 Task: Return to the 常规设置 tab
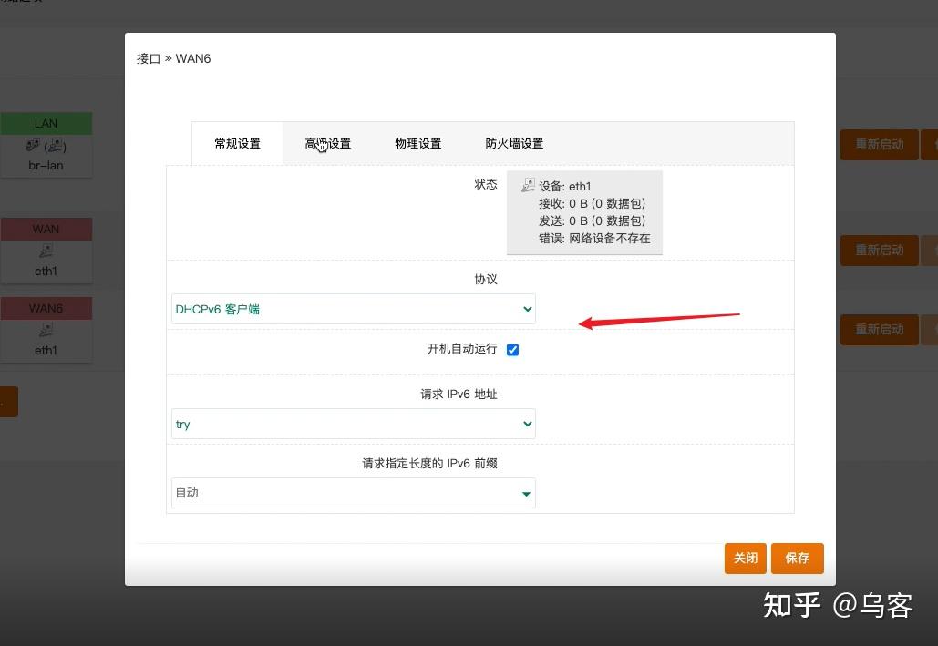[237, 143]
